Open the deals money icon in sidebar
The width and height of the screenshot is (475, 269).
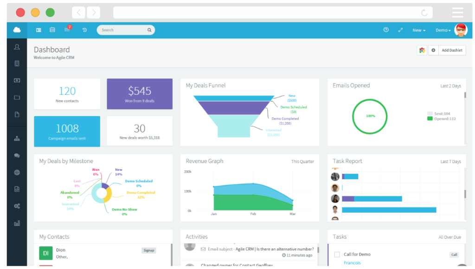pyautogui.click(x=17, y=80)
